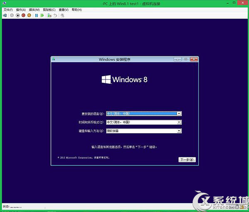Minimize the virtual machine connection window
Viewport: 249px width, 212px height.
[228, 3]
